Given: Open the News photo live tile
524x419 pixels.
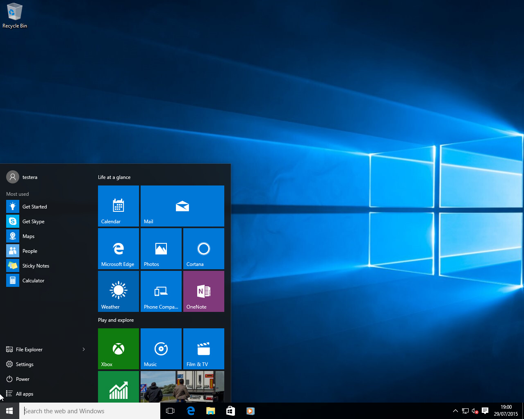Looking at the screenshot, I should 182,387.
